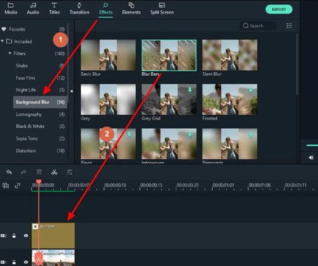Select the Grey Grid effect thumbnail

tap(169, 100)
